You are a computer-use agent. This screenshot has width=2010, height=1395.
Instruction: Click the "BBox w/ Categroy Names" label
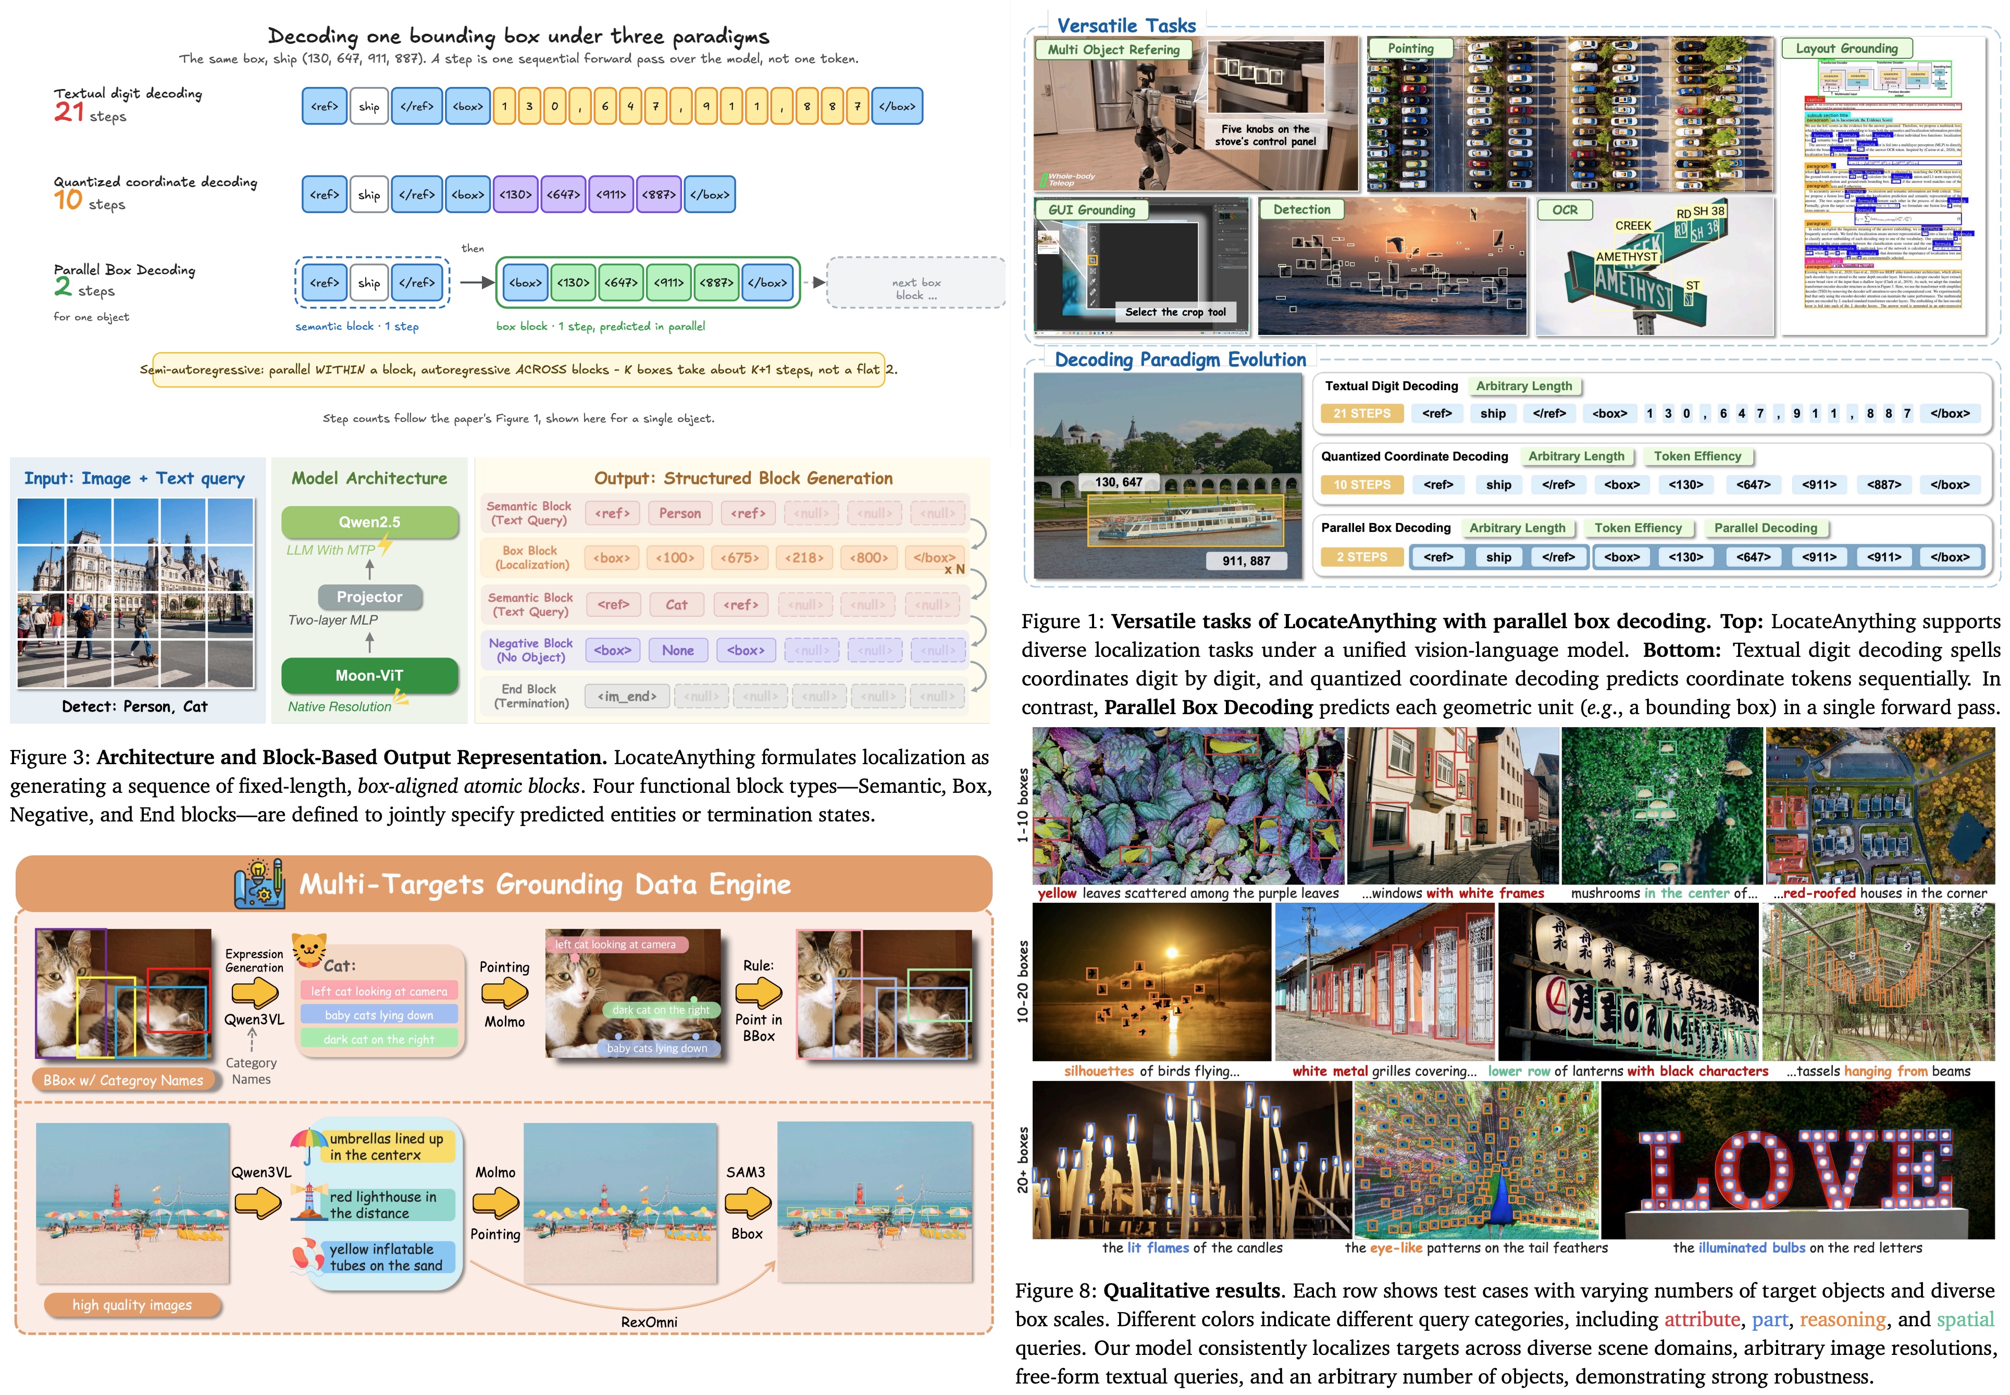[x=123, y=1080]
